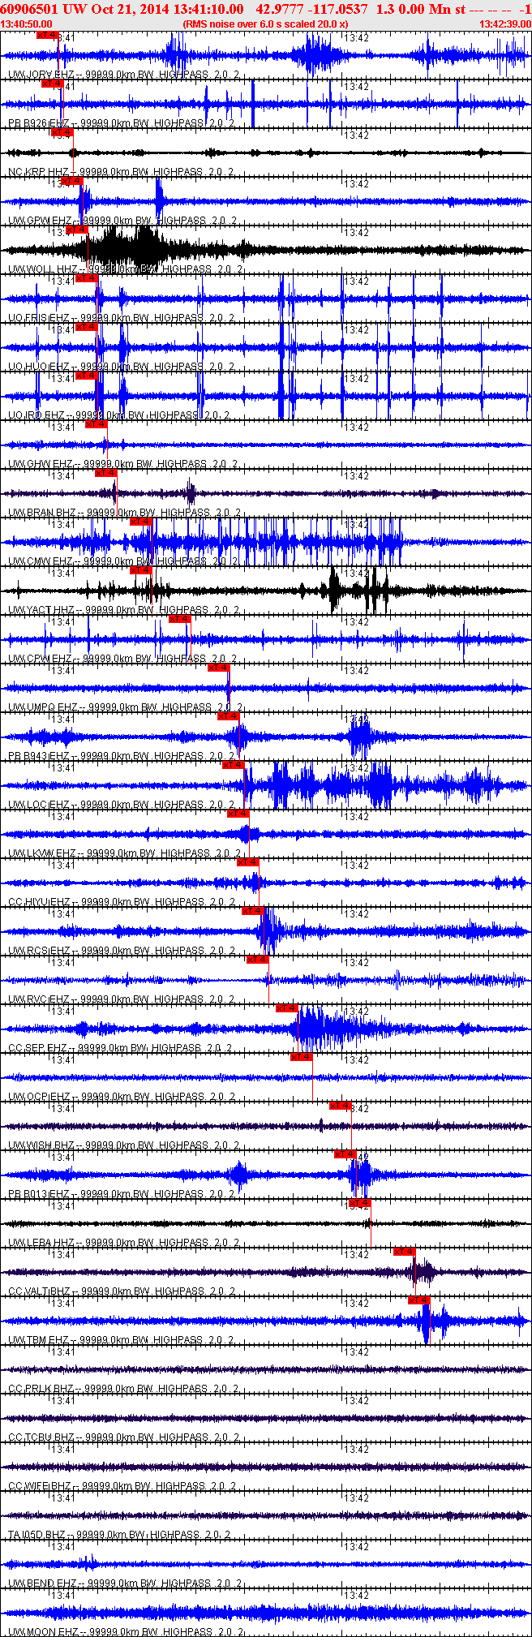This screenshot has width=532, height=1637.
Task: Select the CC.HIYU EHZ station label
Action: click(40, 902)
